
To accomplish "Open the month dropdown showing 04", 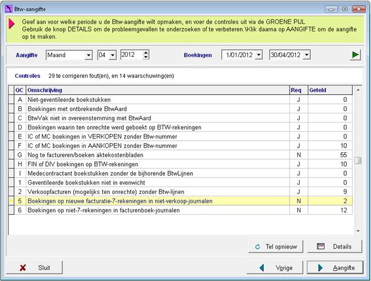I will coord(113,55).
